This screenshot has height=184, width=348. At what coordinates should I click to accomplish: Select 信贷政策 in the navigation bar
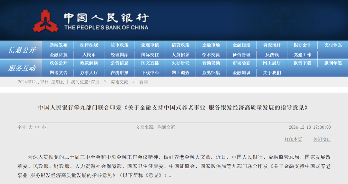[180, 45]
